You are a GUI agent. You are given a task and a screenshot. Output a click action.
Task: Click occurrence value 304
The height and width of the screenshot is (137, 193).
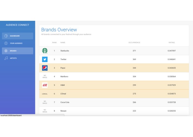pos(134,77)
